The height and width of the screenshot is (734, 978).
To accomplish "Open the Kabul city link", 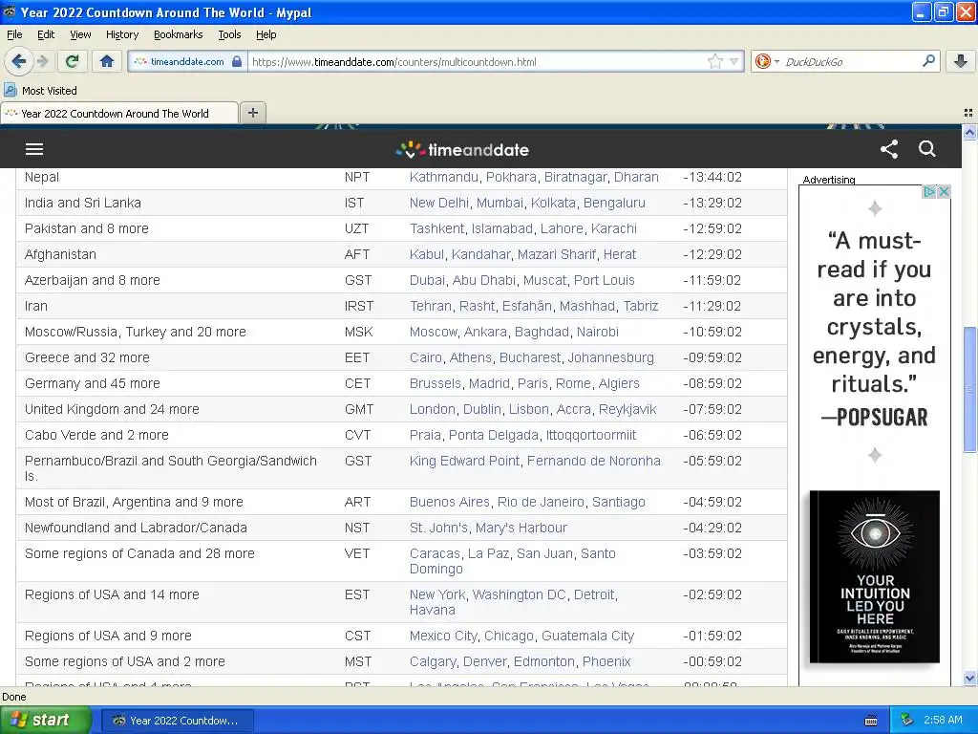I will [427, 254].
